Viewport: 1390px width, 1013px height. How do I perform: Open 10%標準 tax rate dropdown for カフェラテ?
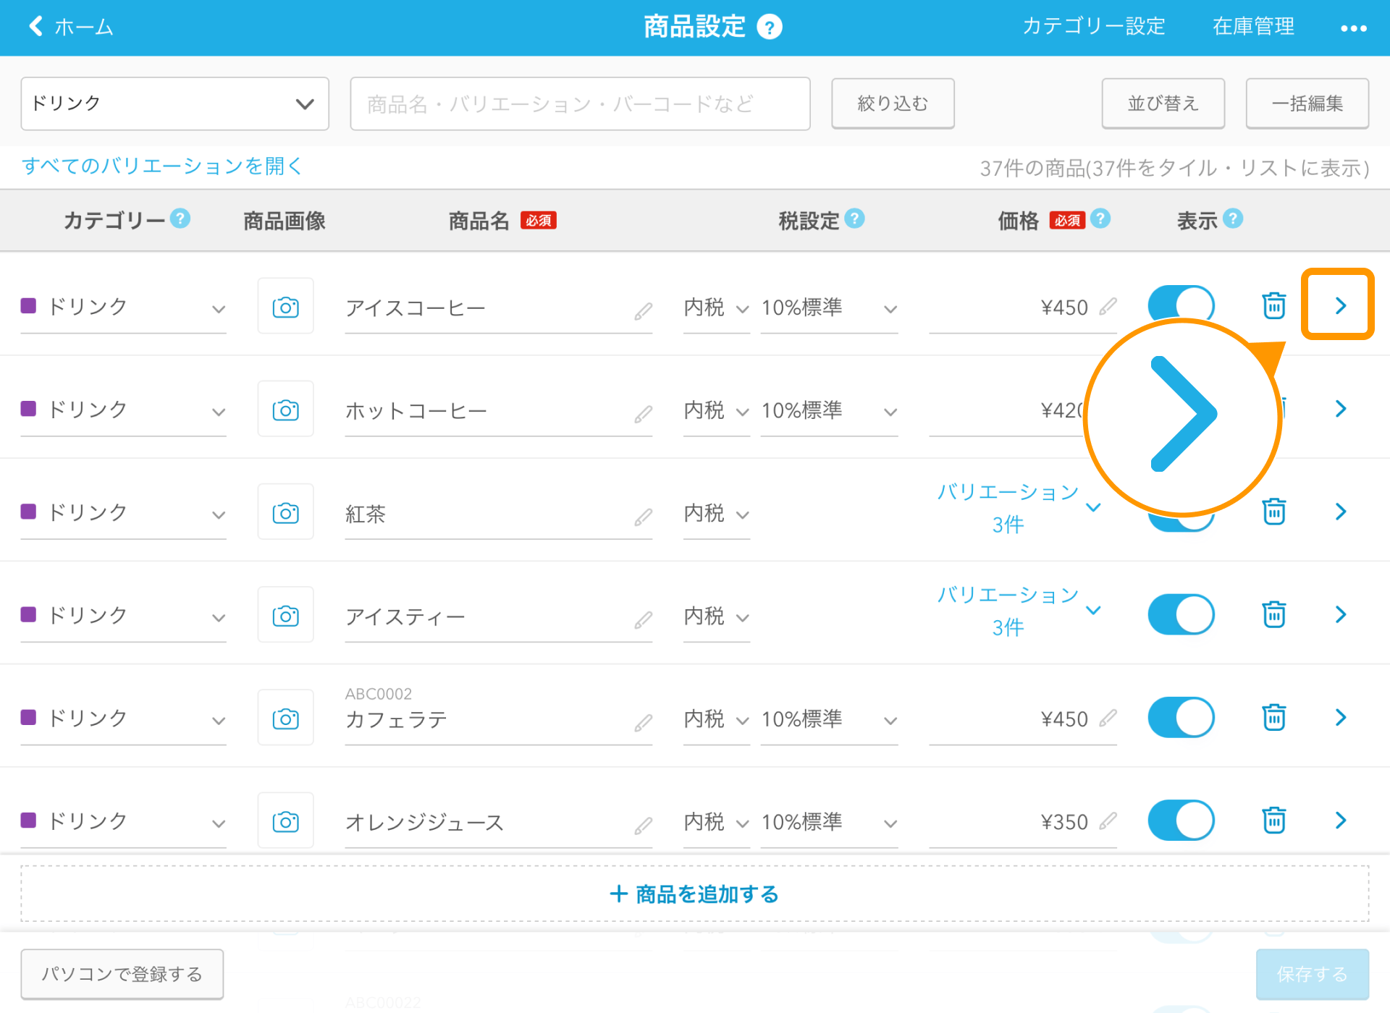pos(829,719)
